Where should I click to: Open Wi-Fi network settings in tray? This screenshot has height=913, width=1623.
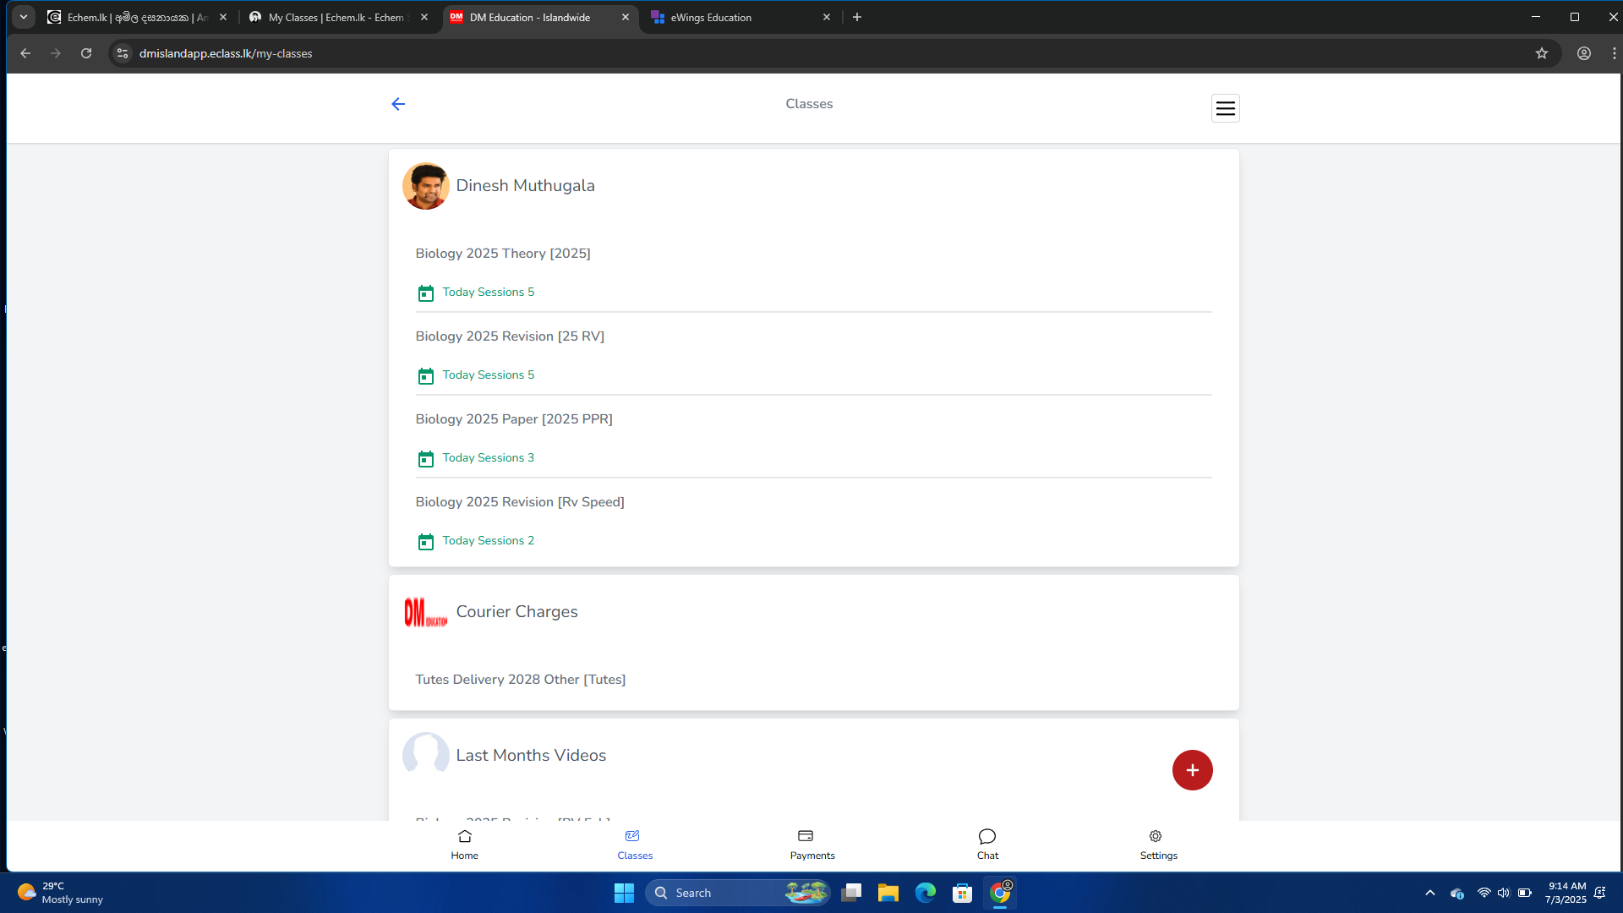1484,893
